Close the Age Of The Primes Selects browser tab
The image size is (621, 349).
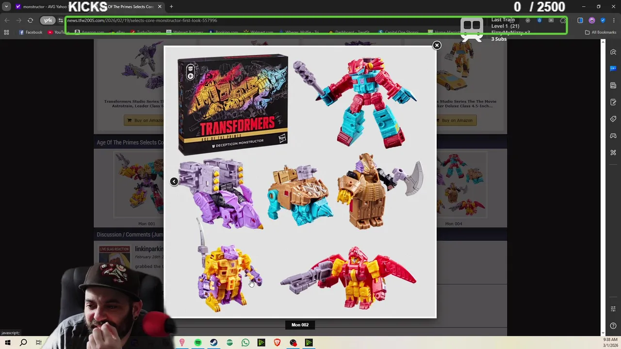click(x=160, y=6)
